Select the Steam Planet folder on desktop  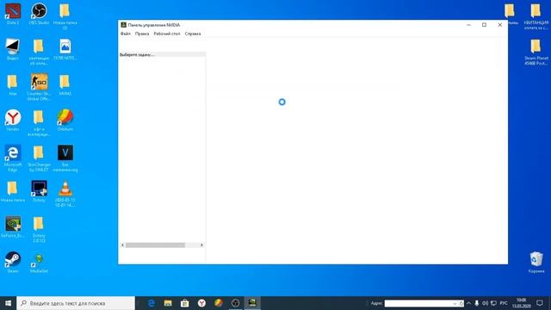pos(536,52)
